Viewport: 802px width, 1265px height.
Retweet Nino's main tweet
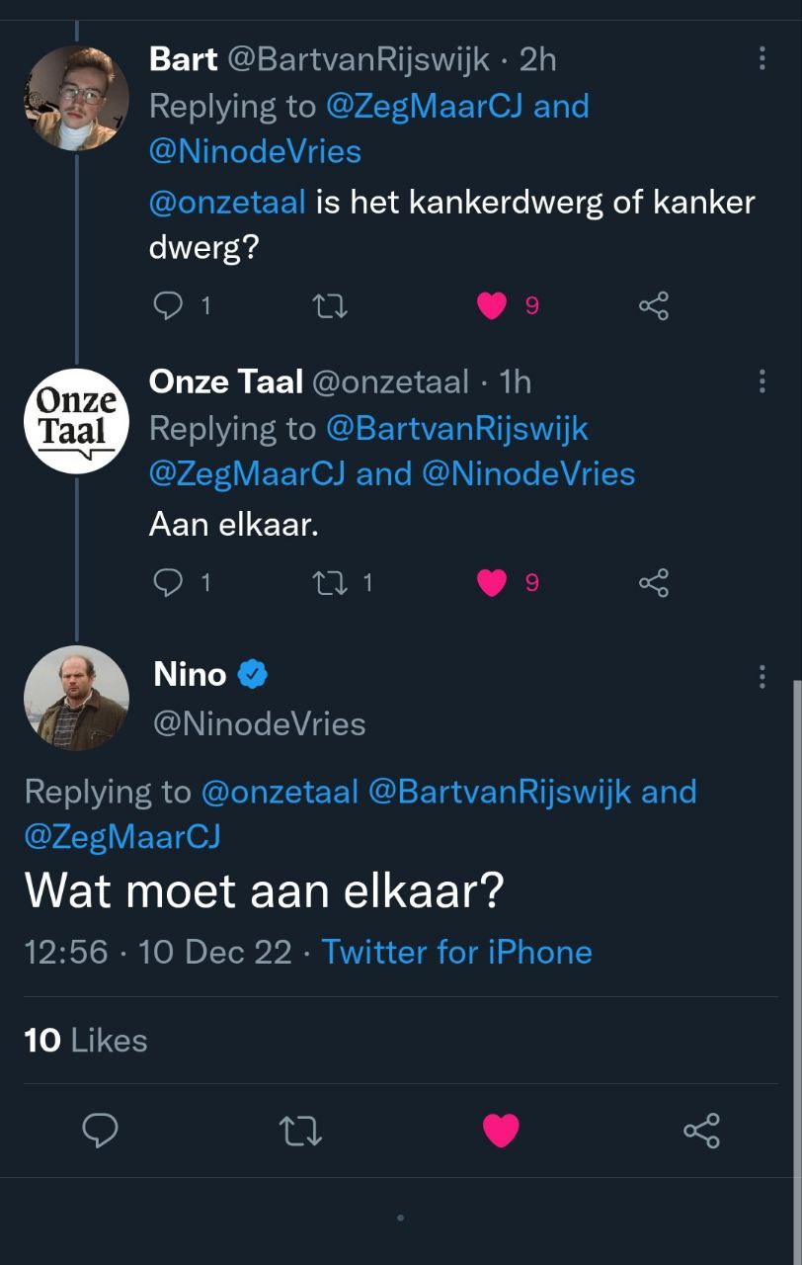click(x=300, y=1130)
